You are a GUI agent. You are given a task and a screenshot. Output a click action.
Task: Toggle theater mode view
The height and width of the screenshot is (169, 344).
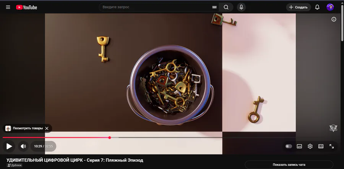[x=321, y=146]
